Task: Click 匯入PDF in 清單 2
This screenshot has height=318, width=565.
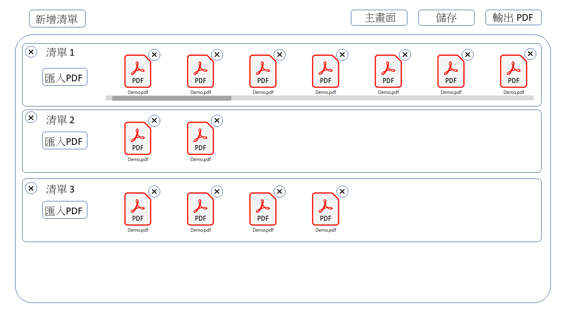Action: 64,140
